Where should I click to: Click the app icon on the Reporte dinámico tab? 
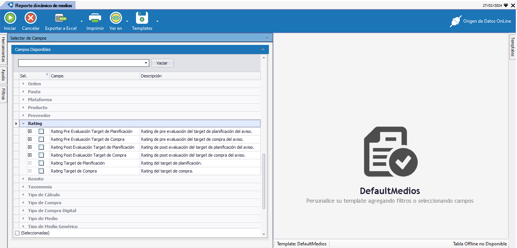click(x=11, y=5)
